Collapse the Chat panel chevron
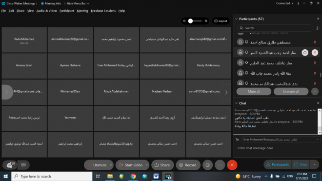The image size is (322, 181). (x=236, y=103)
